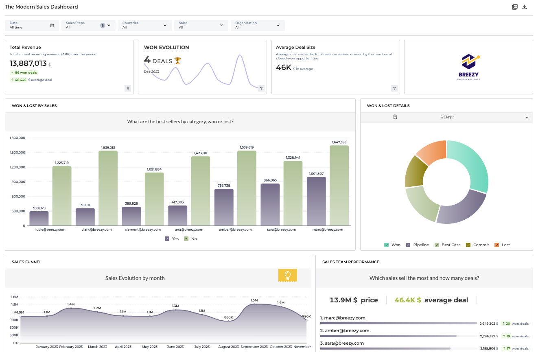Screen dimensions: 538x352
Task: Click the marc@breezy.com link in team performance
Action: pos(343,318)
